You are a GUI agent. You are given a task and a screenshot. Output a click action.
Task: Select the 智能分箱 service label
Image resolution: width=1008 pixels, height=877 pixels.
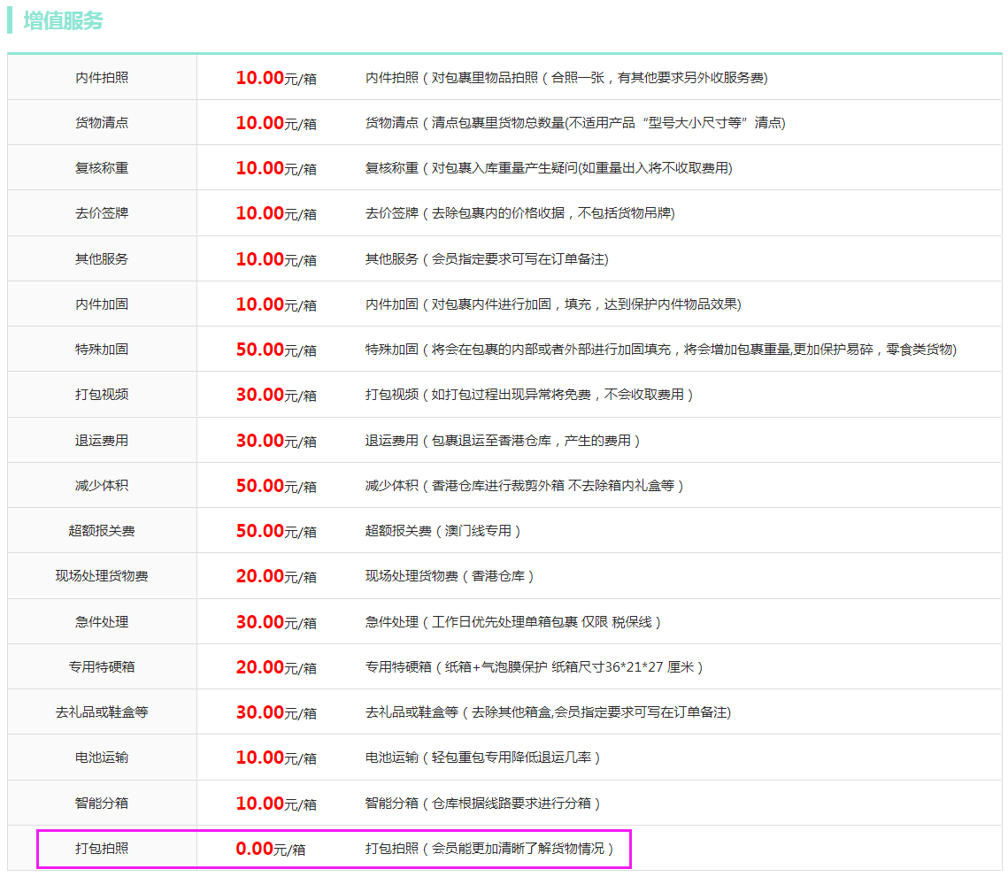tap(102, 804)
